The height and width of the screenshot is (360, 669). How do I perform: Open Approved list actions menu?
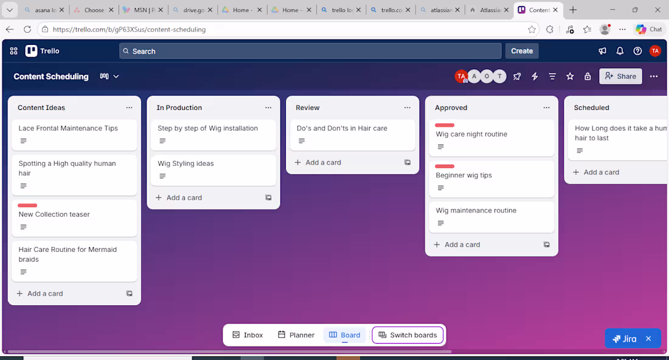[x=547, y=108]
